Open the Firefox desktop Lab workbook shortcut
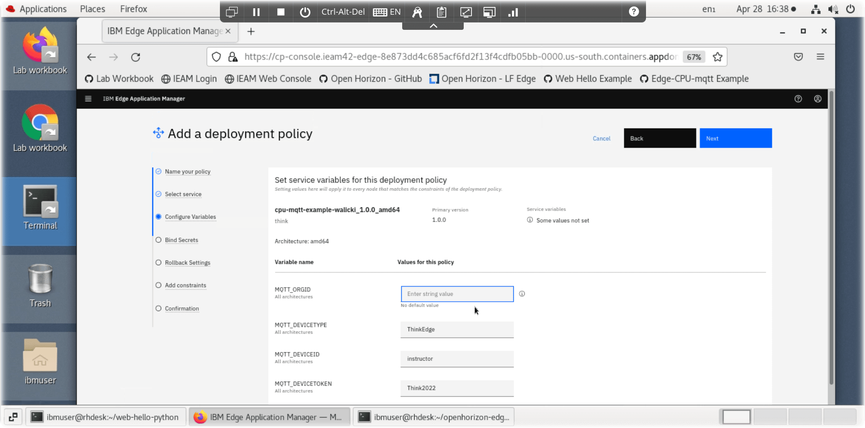The image size is (865, 428). point(40,50)
